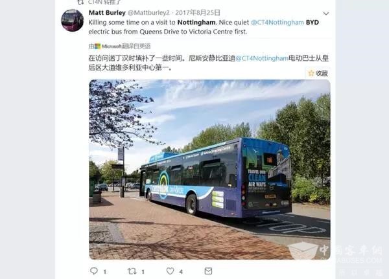Click the reply count number 1
389x279 pixels.
[104, 272]
